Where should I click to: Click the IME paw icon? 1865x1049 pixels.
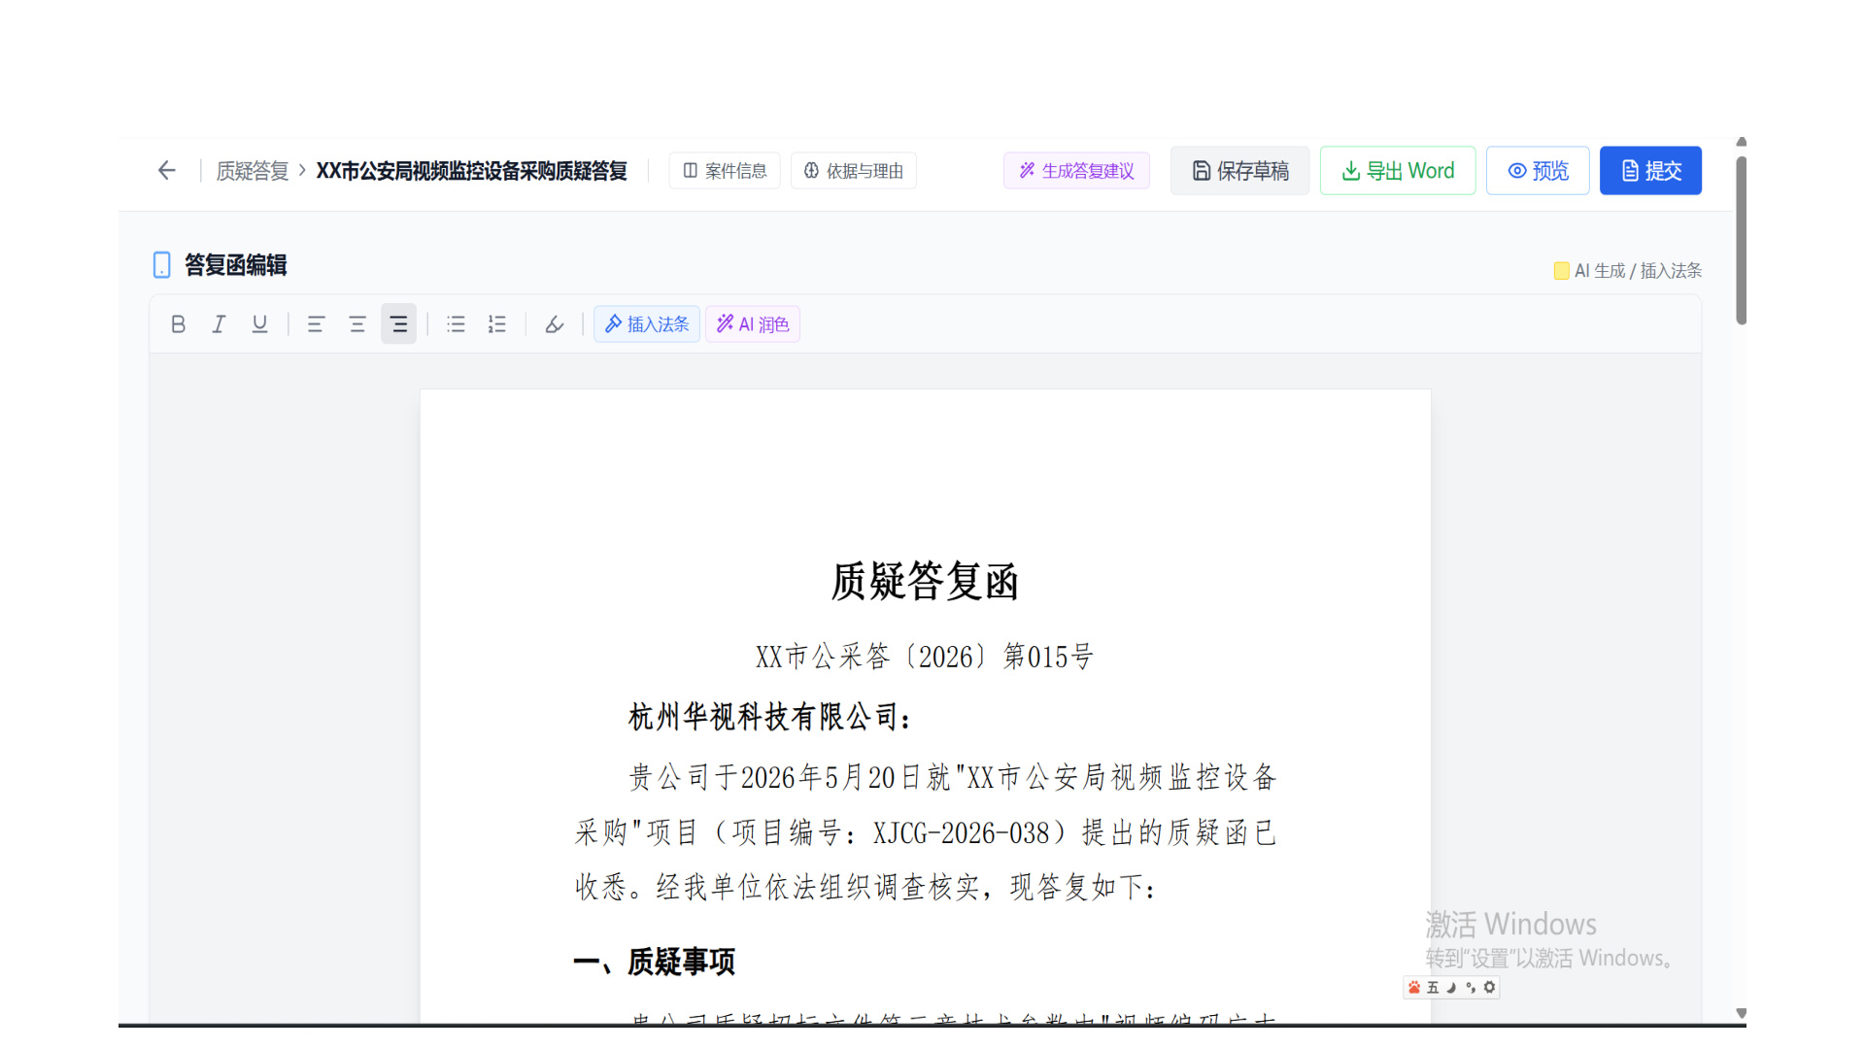click(x=1414, y=988)
